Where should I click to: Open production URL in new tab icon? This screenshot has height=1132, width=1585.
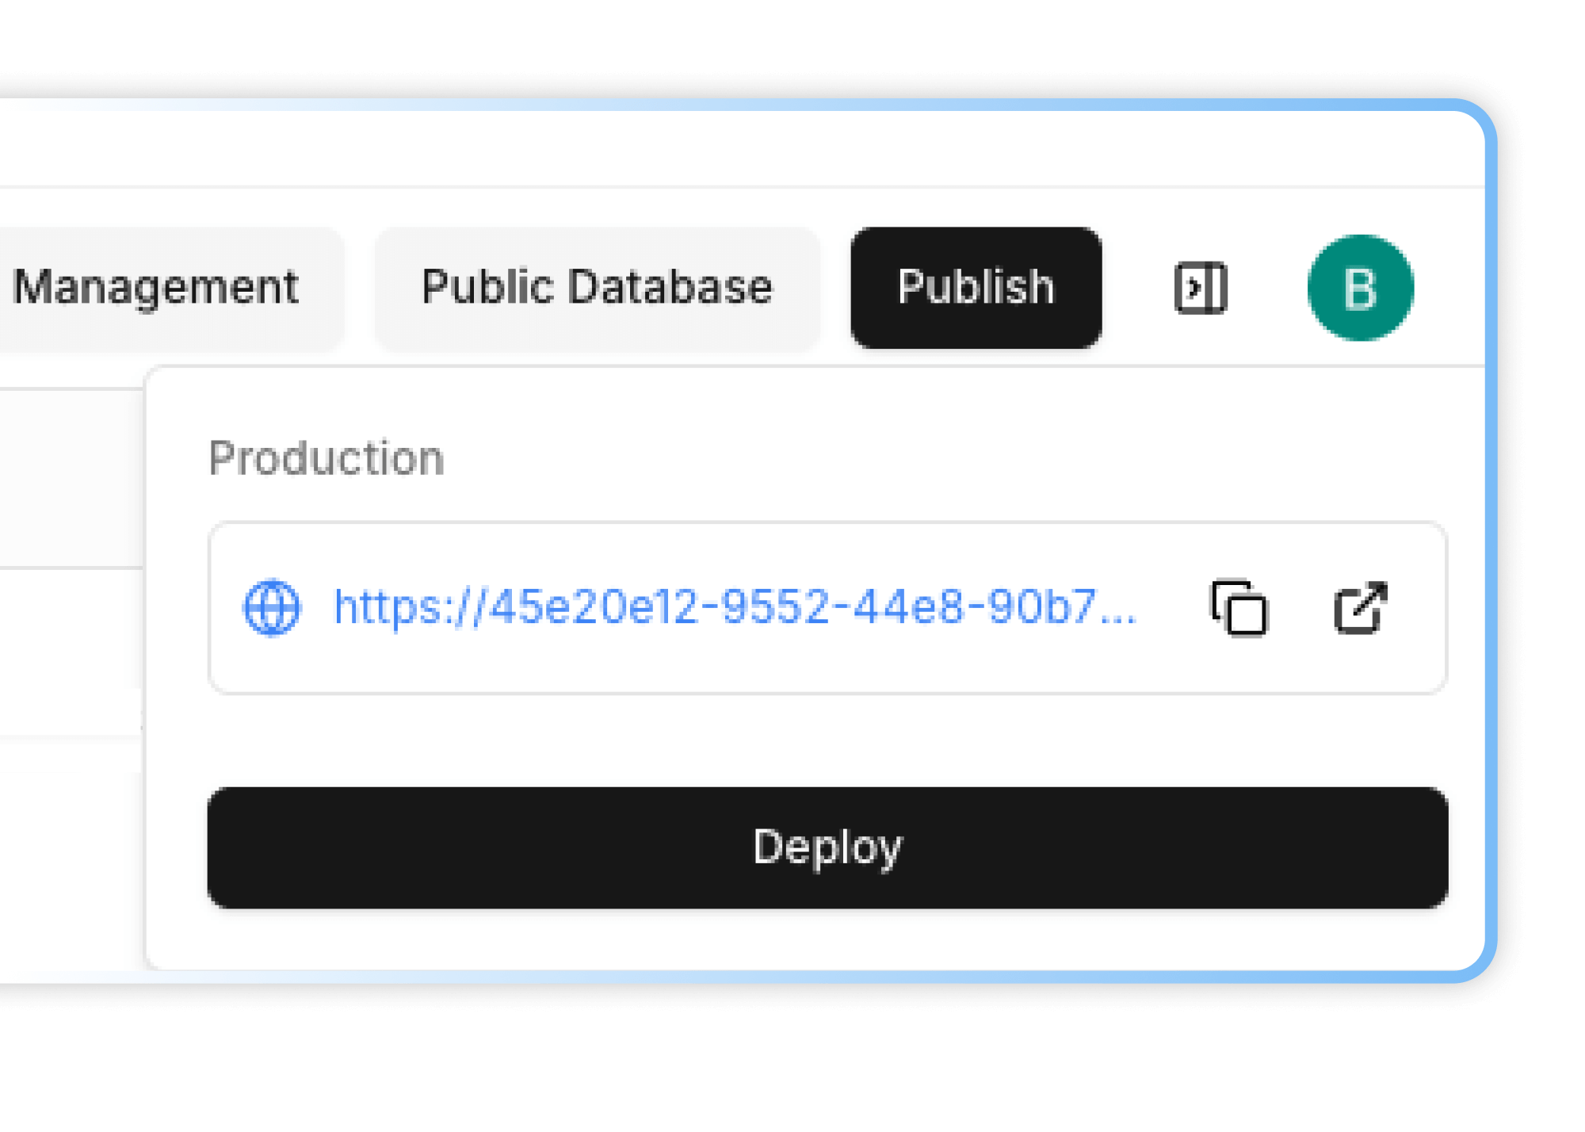(1360, 608)
